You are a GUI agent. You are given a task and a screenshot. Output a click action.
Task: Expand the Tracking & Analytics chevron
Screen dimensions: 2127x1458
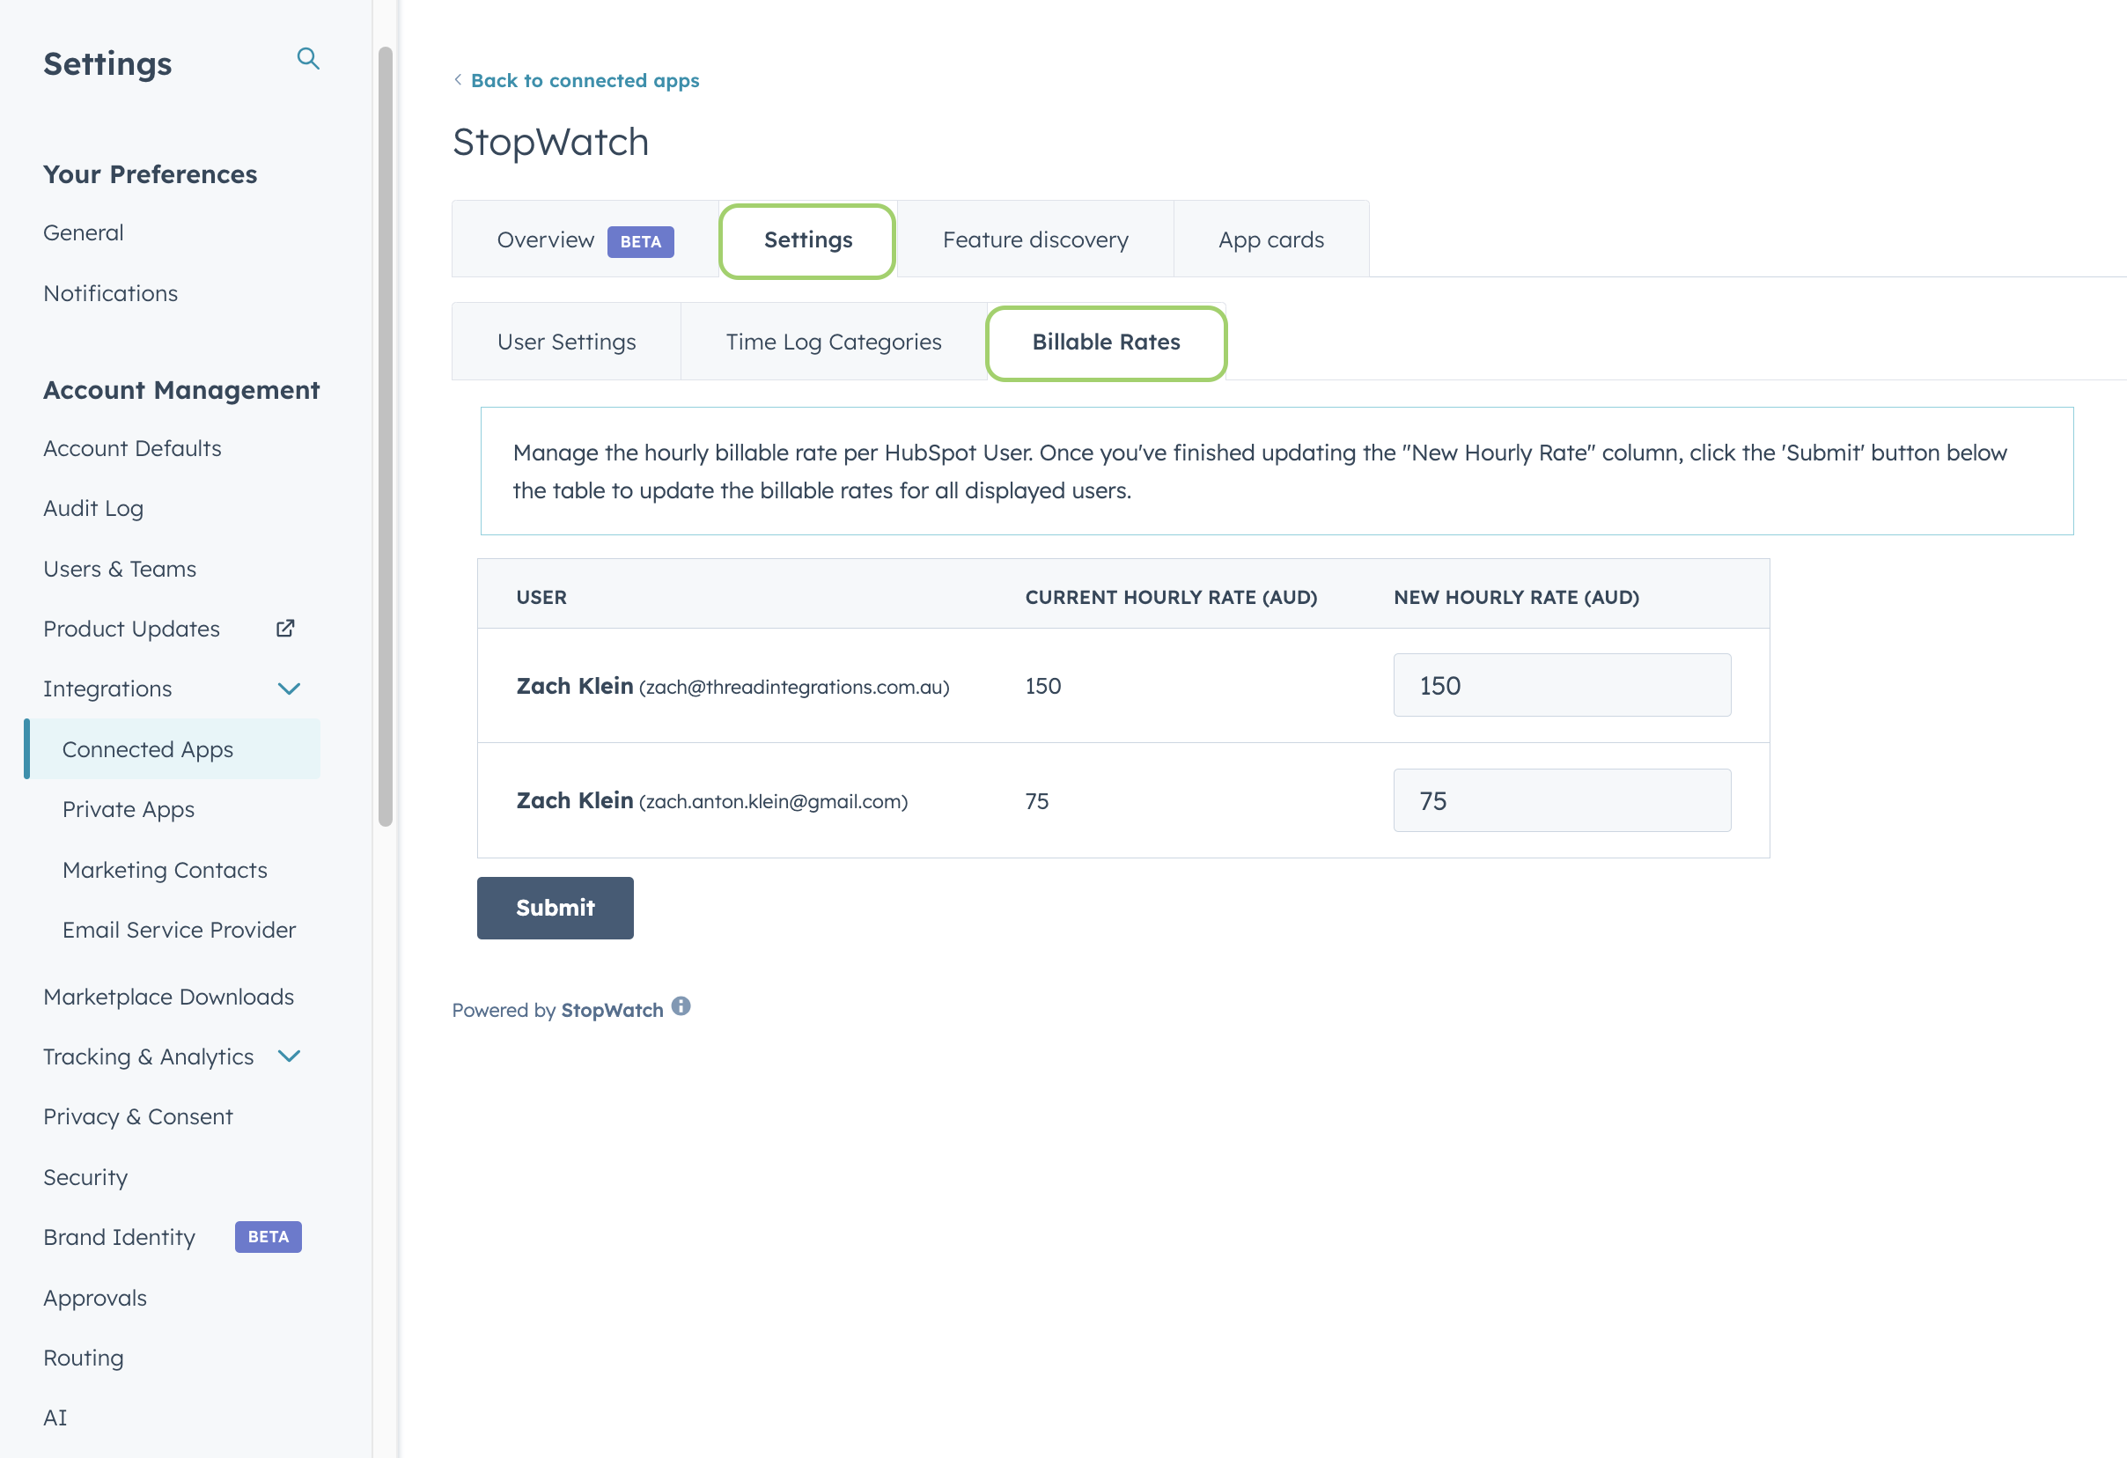pos(288,1057)
